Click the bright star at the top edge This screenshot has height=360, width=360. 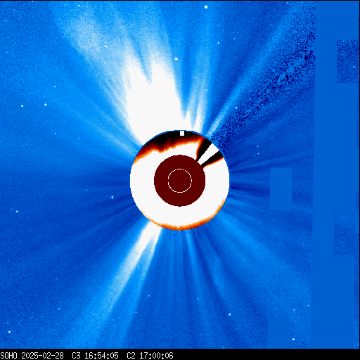[x=206, y=7]
